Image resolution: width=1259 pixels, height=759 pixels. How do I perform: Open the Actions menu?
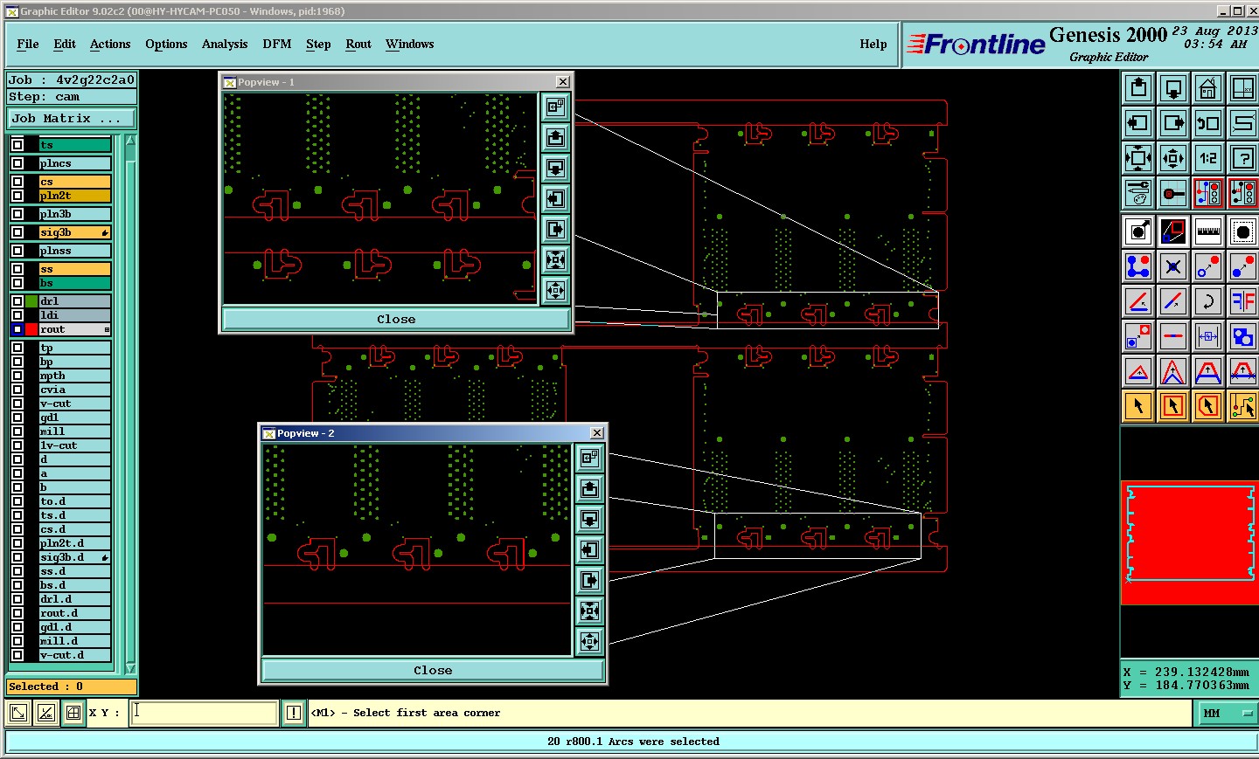click(110, 44)
